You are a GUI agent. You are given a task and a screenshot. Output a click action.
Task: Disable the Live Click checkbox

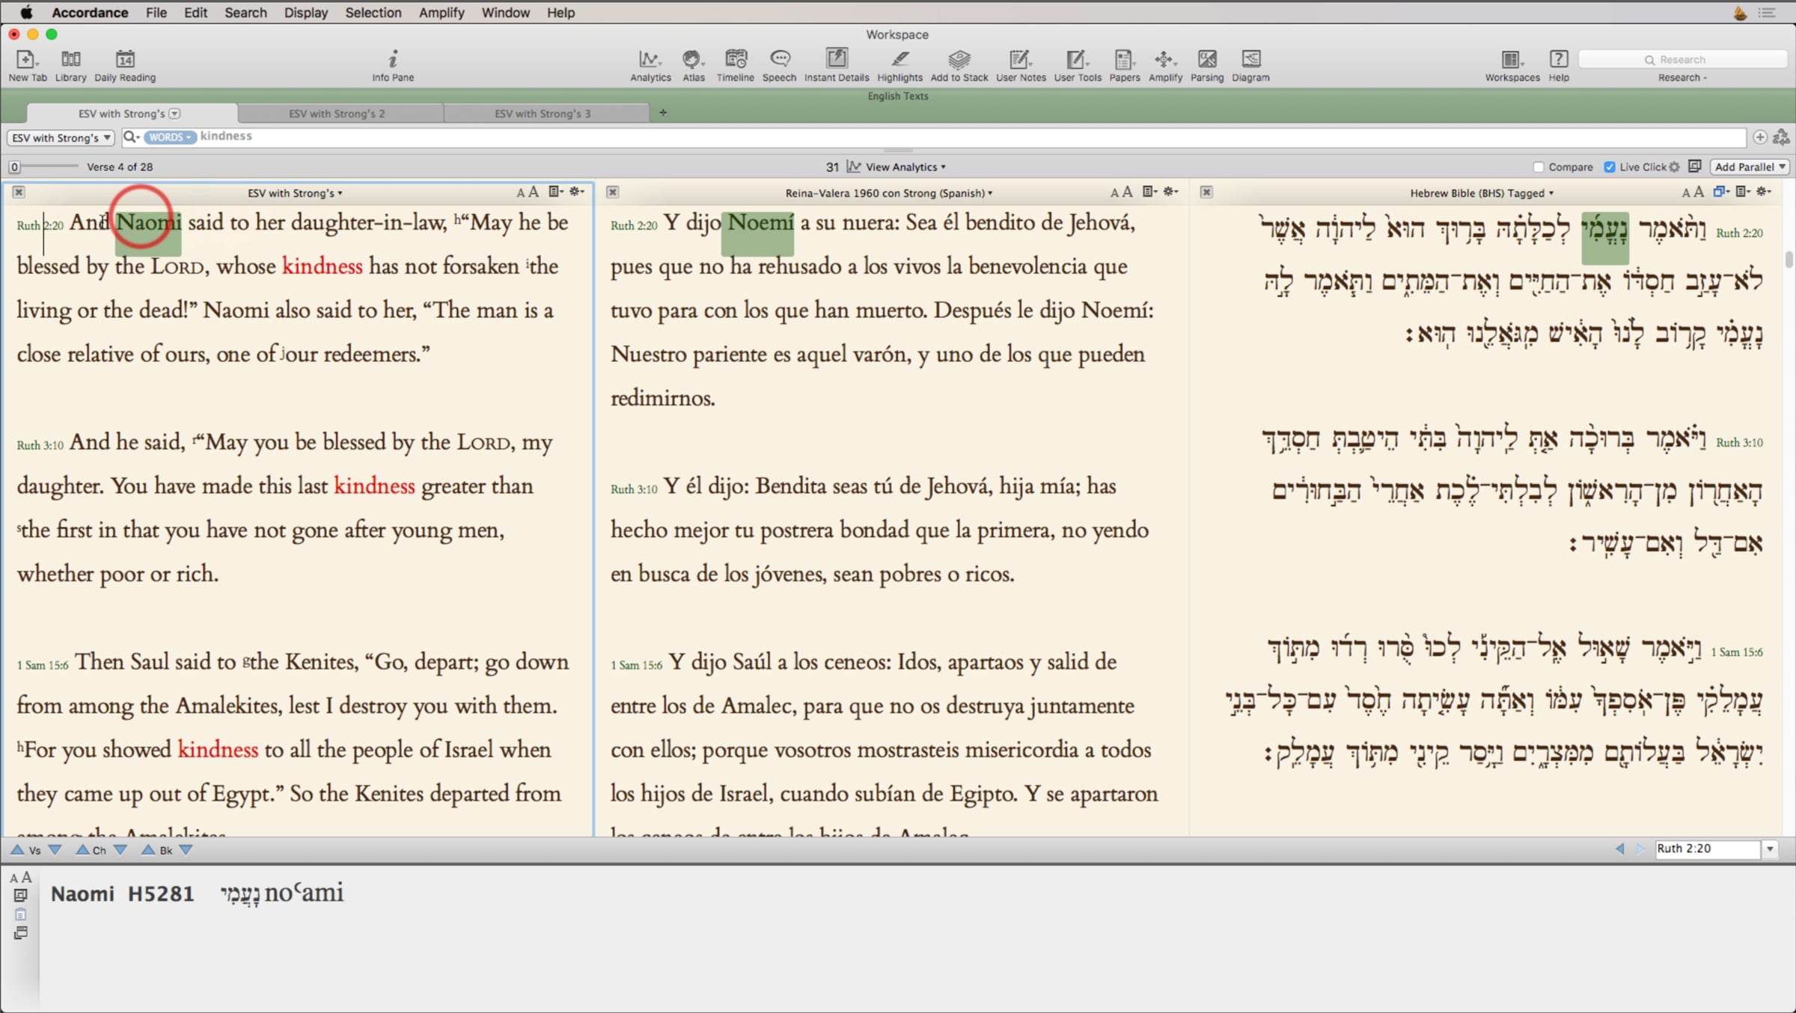1610,167
